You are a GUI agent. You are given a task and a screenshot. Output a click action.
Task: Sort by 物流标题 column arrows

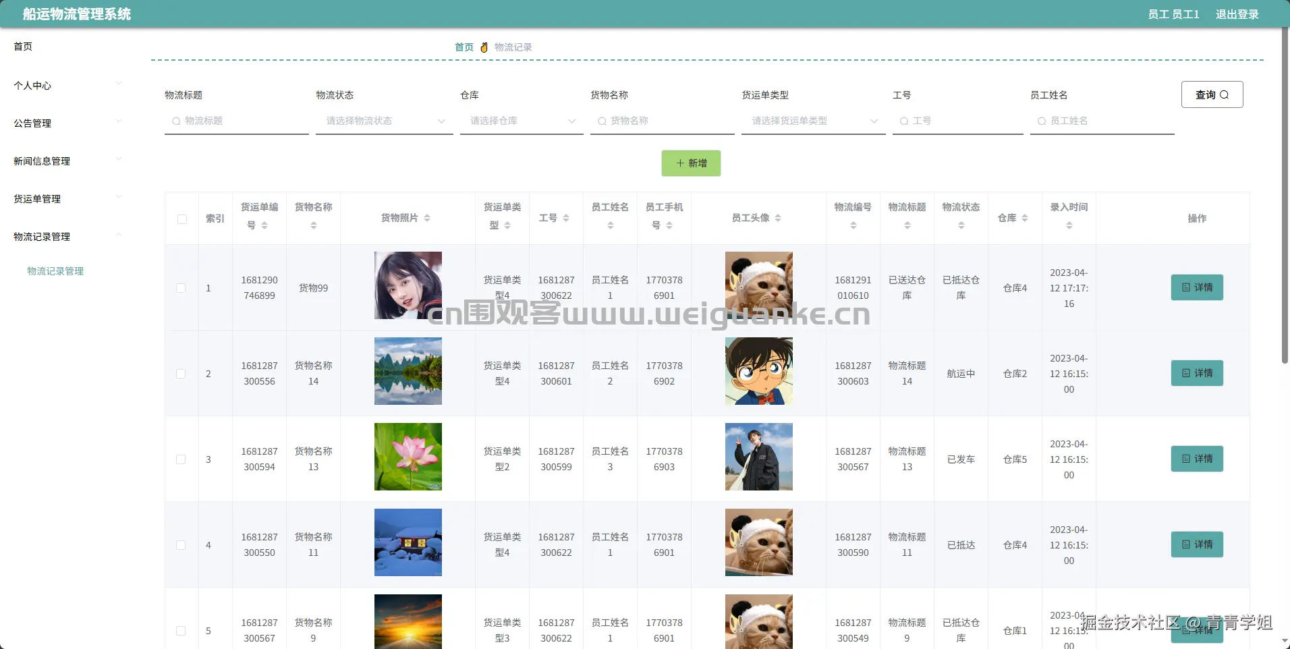click(x=907, y=225)
